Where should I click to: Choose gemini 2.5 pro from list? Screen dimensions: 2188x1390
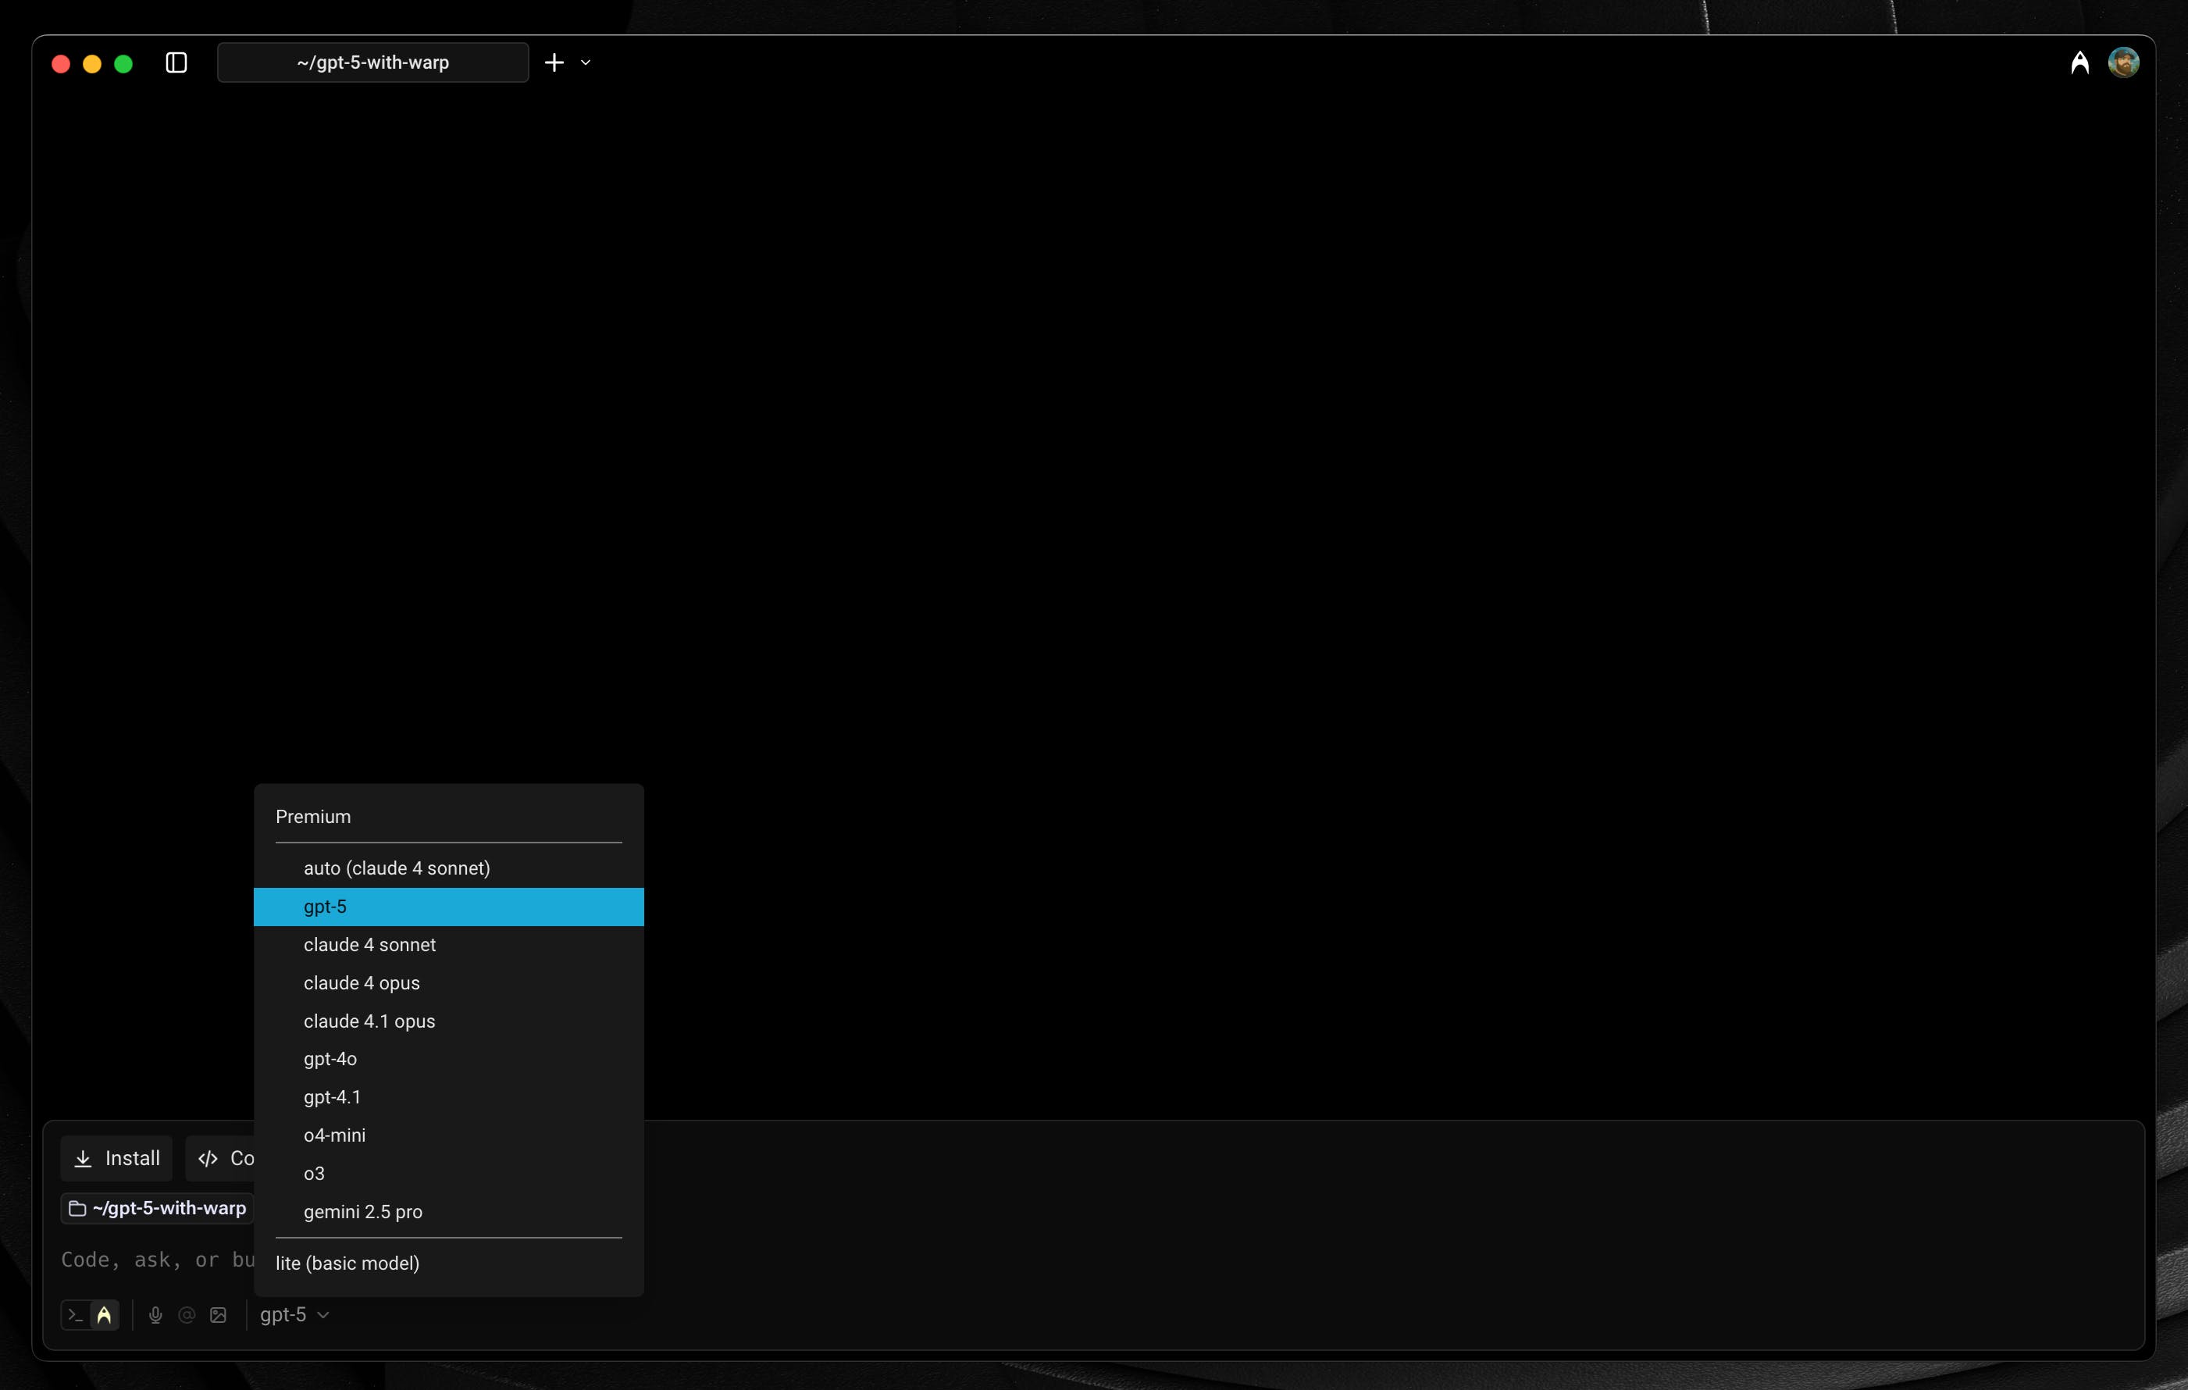(x=362, y=1212)
